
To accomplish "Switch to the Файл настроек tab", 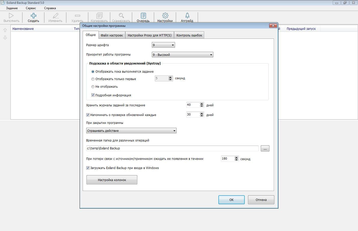I will point(112,35).
